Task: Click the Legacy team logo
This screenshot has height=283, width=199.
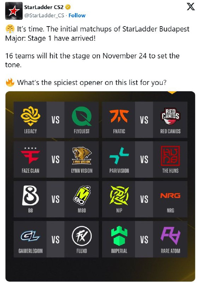Action: pos(30,116)
